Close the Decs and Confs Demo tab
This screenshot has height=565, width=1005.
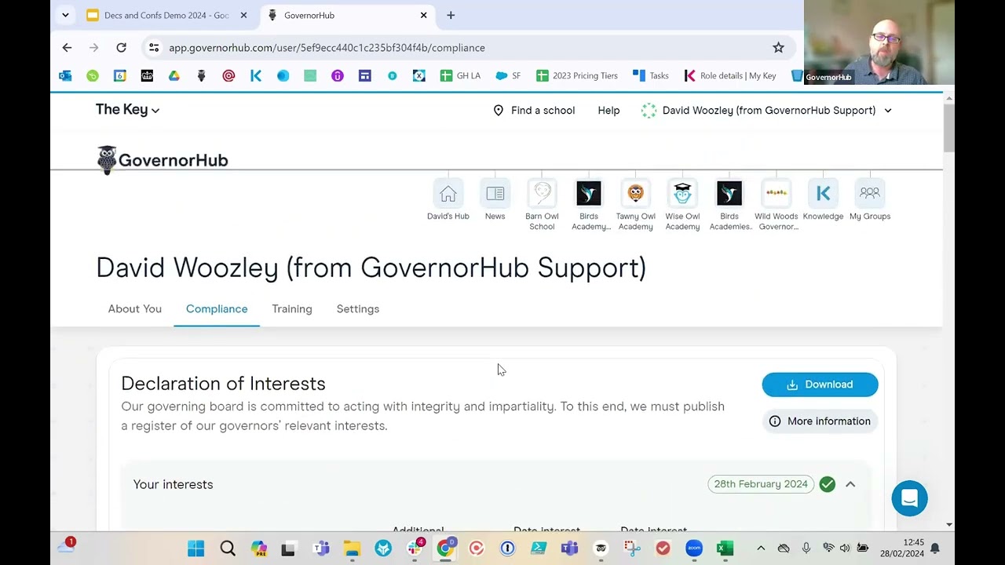tap(243, 15)
